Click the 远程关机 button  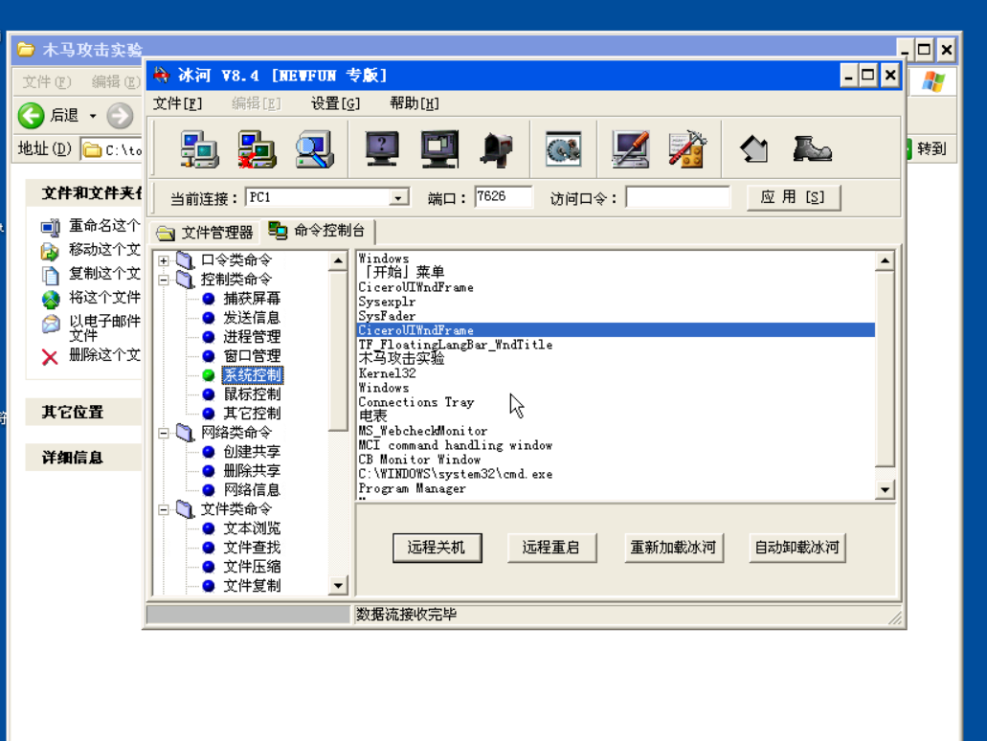tap(437, 548)
